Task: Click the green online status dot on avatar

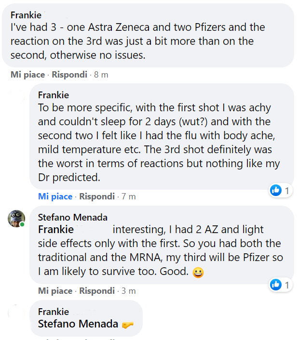Action: [22, 224]
